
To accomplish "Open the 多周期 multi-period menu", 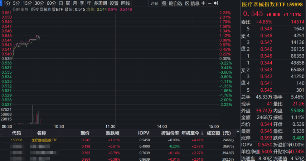I will click(x=100, y=3).
